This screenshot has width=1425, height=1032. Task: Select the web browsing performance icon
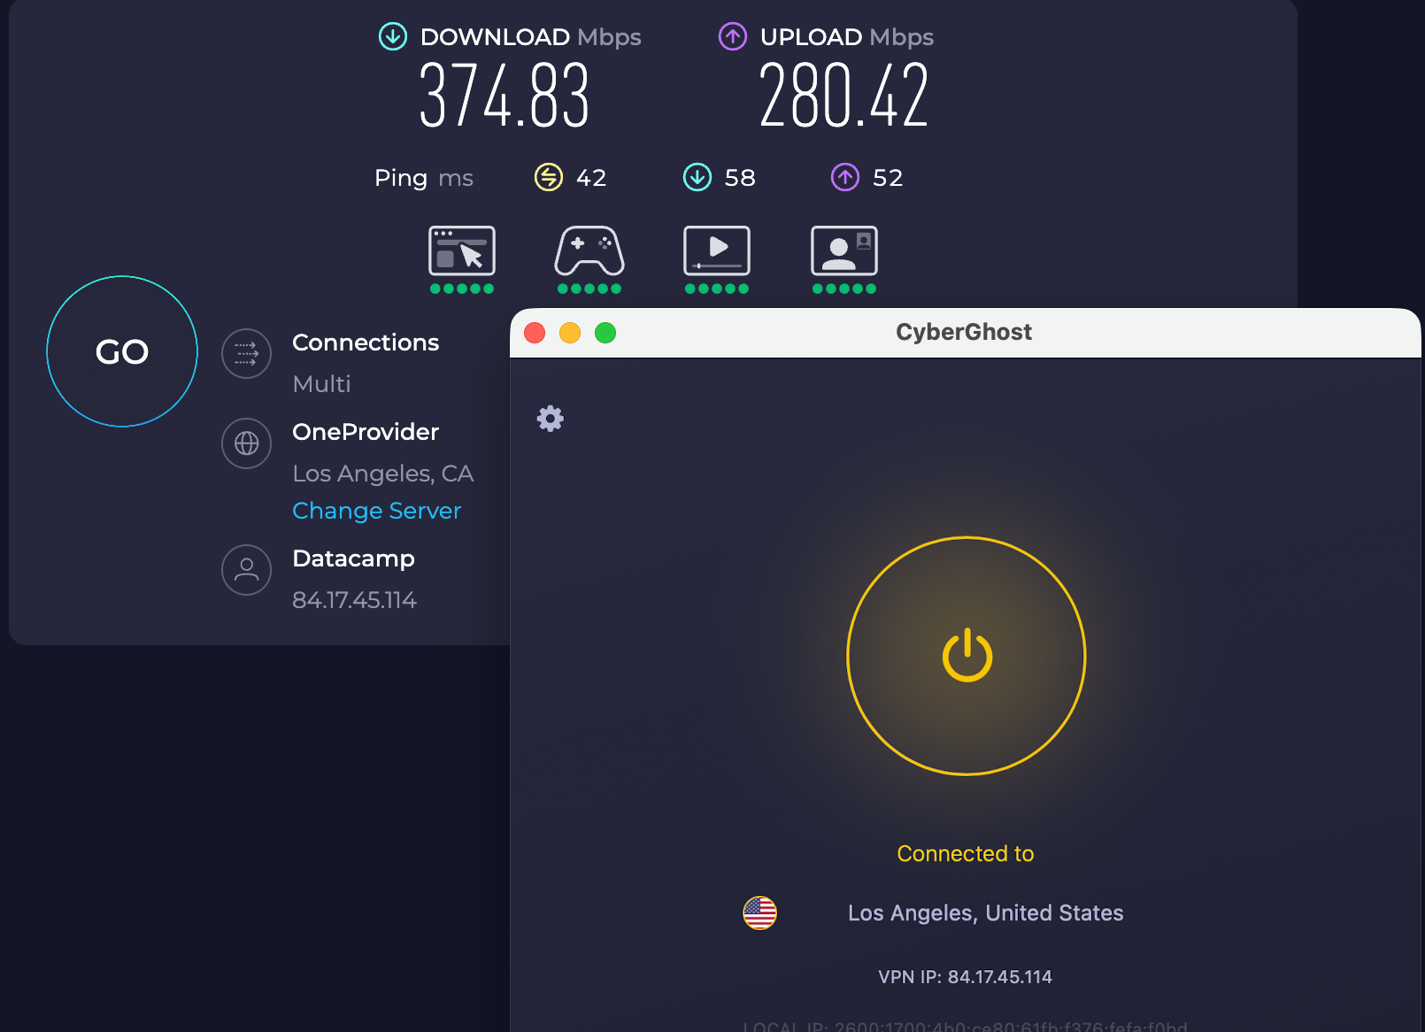pyautogui.click(x=461, y=252)
